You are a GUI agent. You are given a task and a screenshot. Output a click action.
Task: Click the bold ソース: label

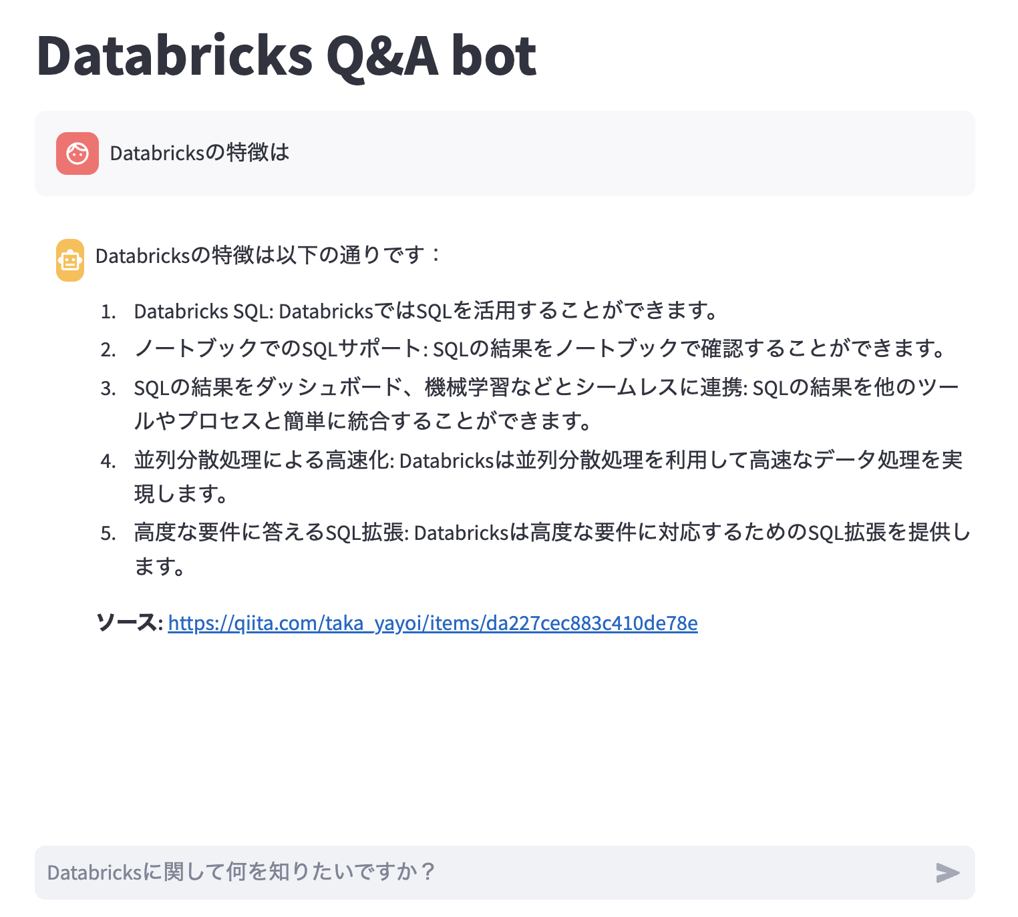129,623
